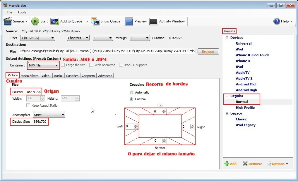Click the blue Help question mark icon

(x=277, y=21)
